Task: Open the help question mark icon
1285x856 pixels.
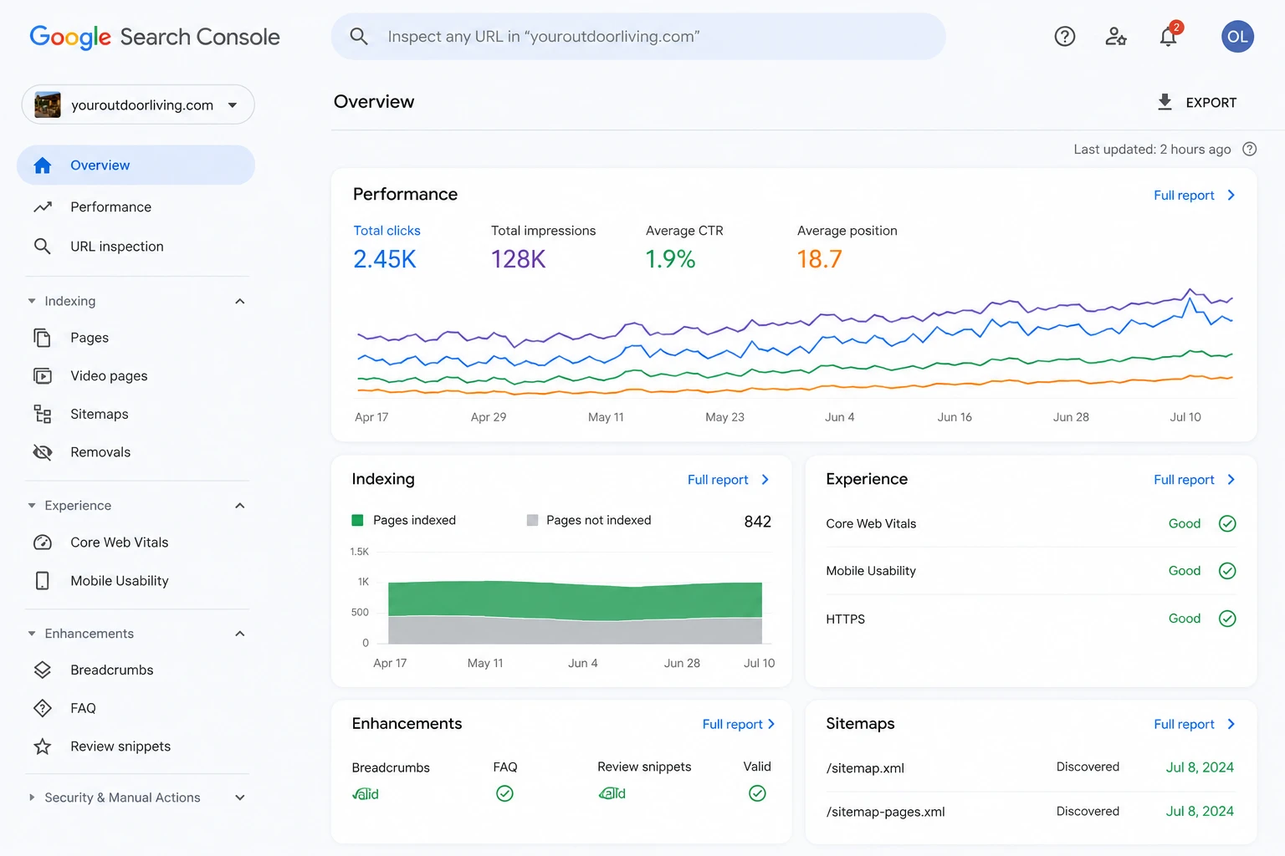Action: coord(1064,36)
